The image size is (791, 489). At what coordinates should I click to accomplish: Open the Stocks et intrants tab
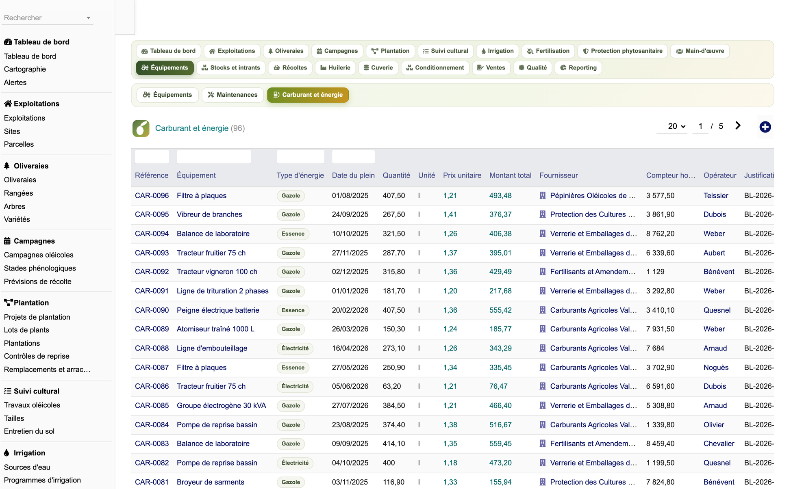point(231,67)
